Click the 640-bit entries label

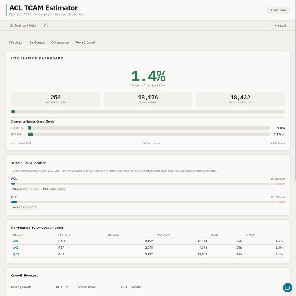[151, 143]
